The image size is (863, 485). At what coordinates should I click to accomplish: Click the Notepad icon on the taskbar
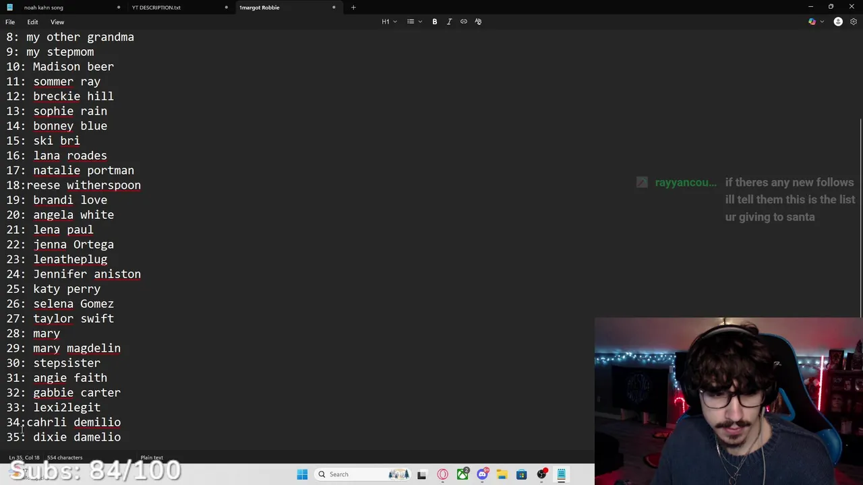[x=561, y=474]
